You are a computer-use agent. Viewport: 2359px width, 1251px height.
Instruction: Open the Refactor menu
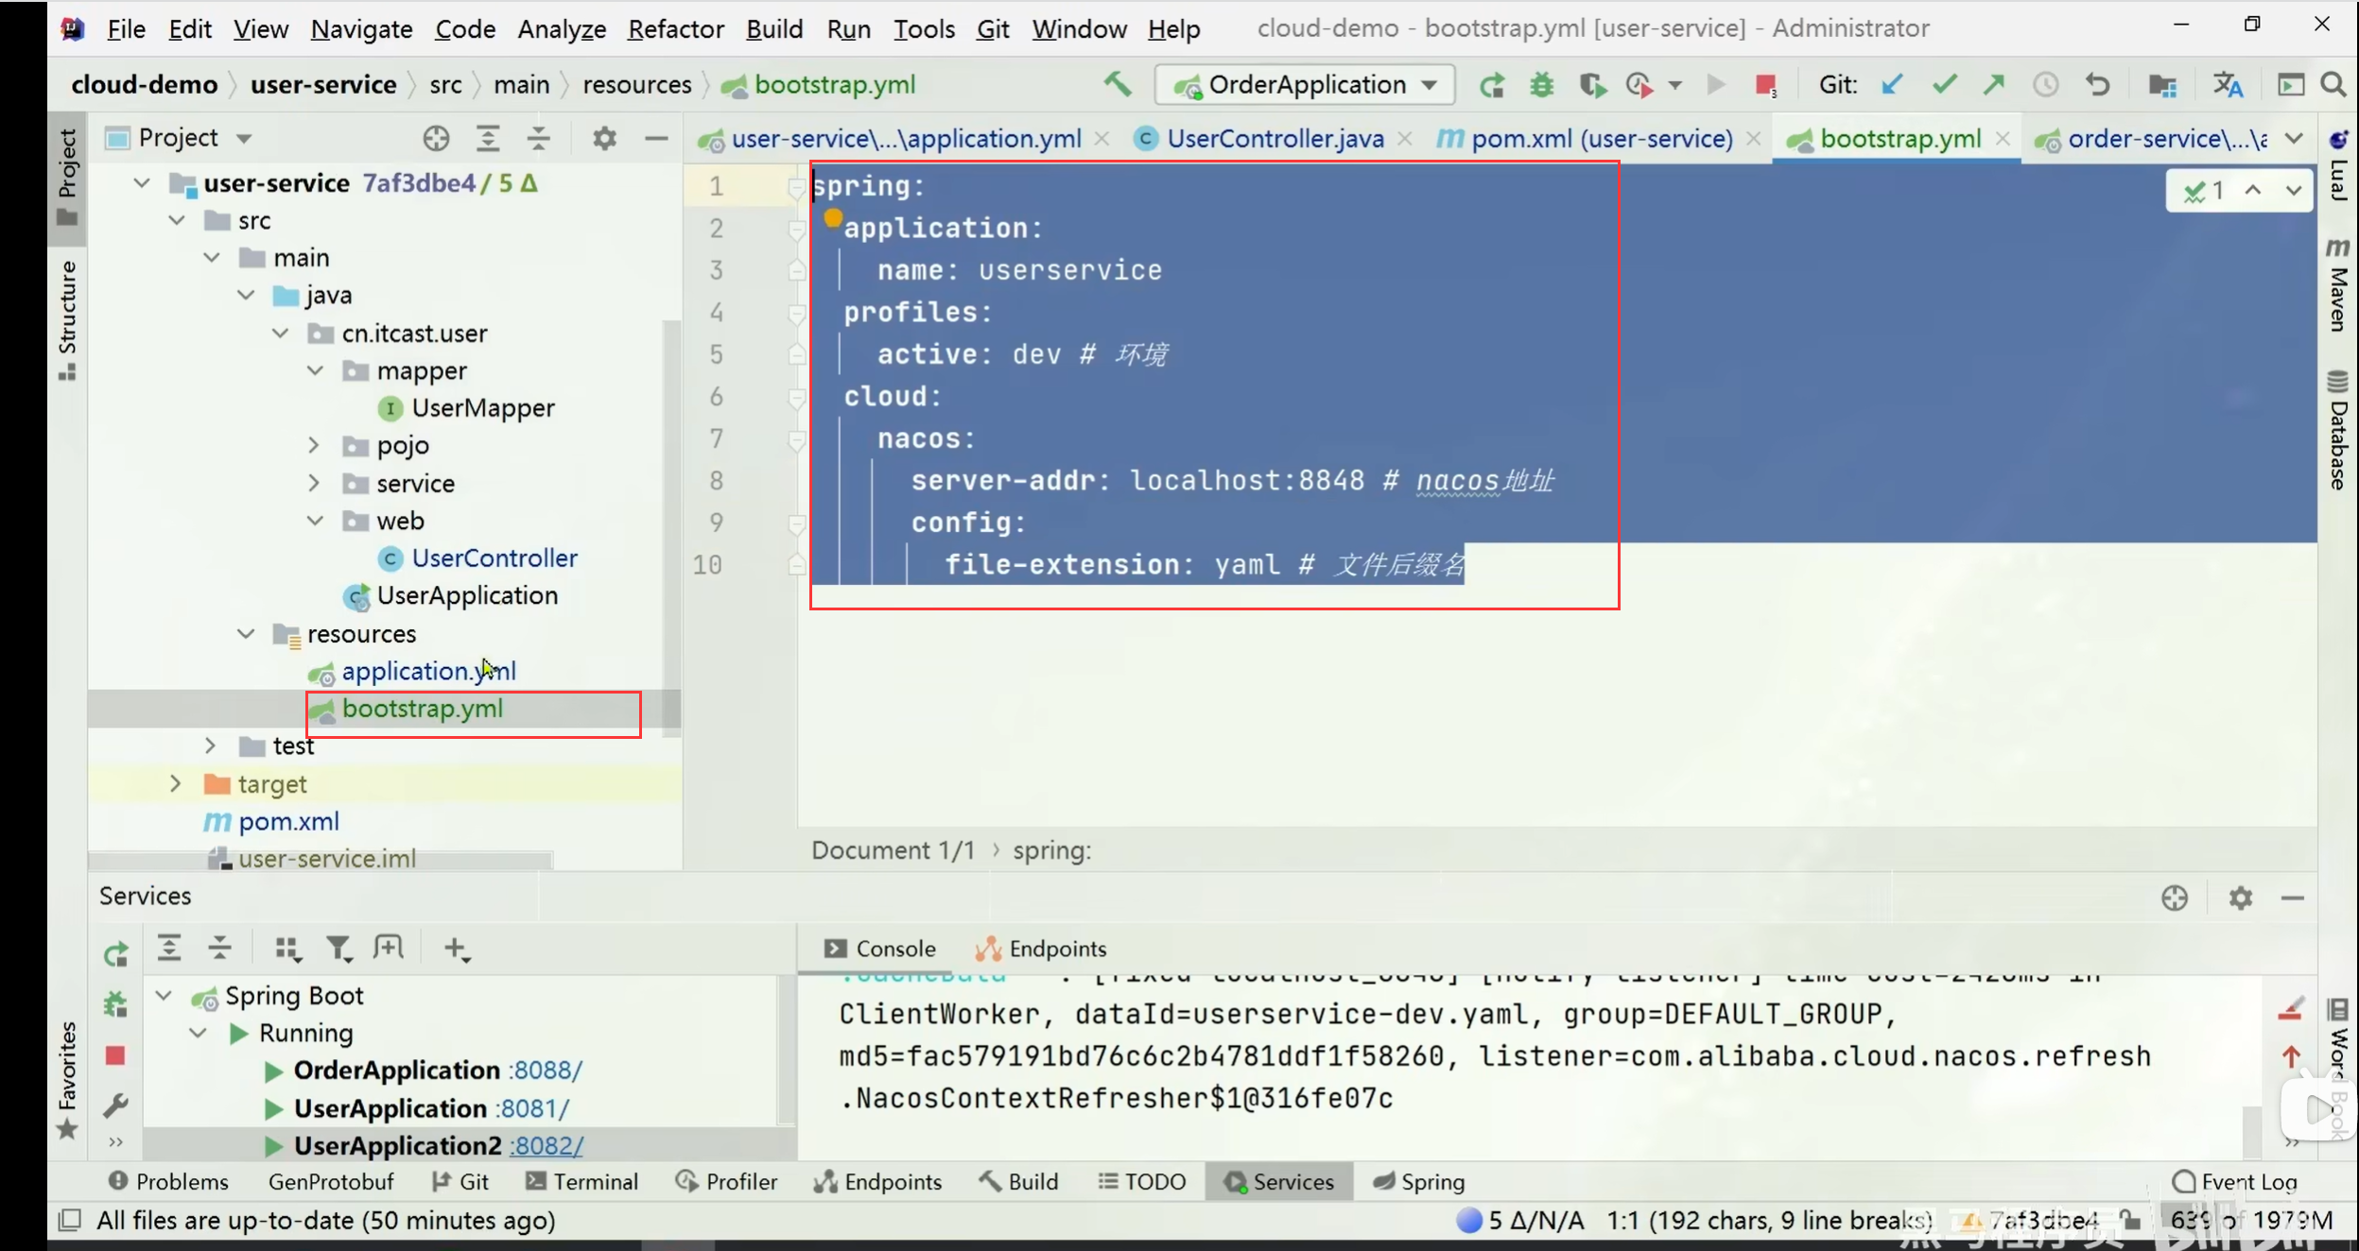675,28
